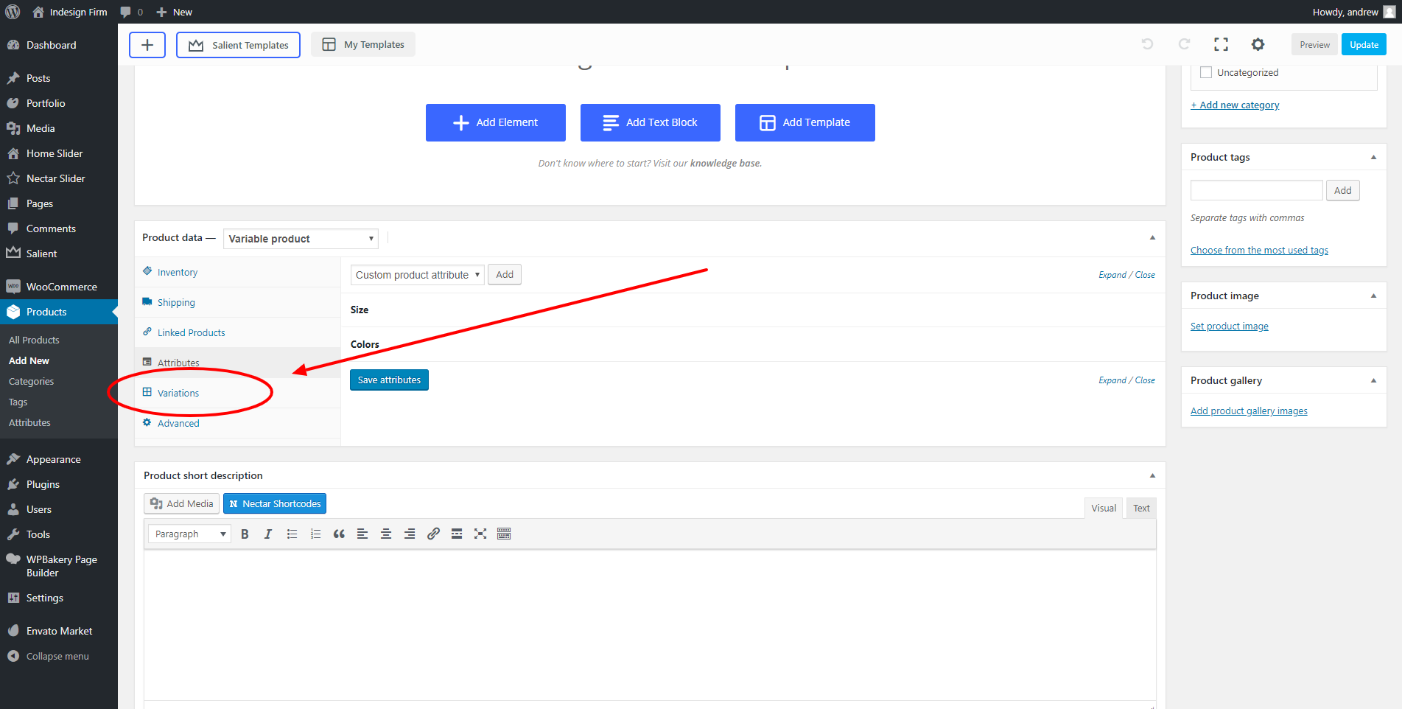The image size is (1402, 709).
Task: Click the Bold formatting icon
Action: tap(245, 534)
